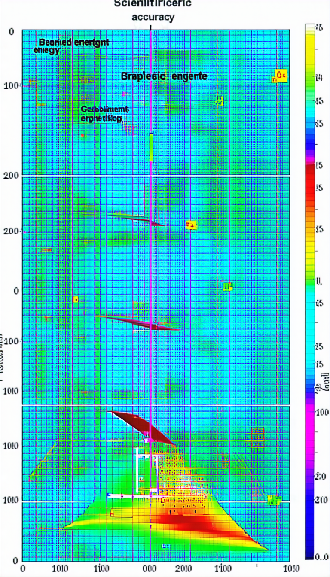Click the "14" label on the color scale
Image resolution: width=330 pixels, height=577 pixels.
(319, 78)
